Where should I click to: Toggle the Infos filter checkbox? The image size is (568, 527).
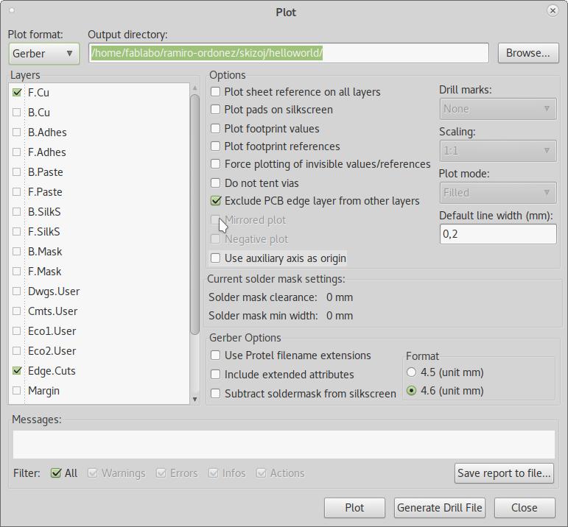click(x=214, y=473)
